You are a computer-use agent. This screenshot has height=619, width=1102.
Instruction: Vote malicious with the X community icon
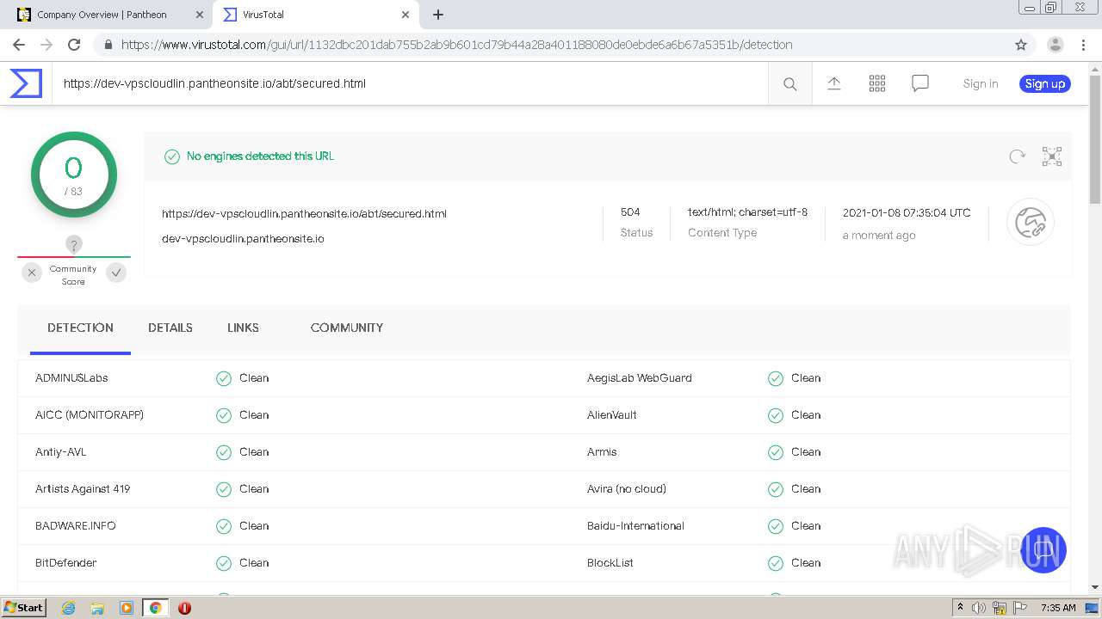32,273
